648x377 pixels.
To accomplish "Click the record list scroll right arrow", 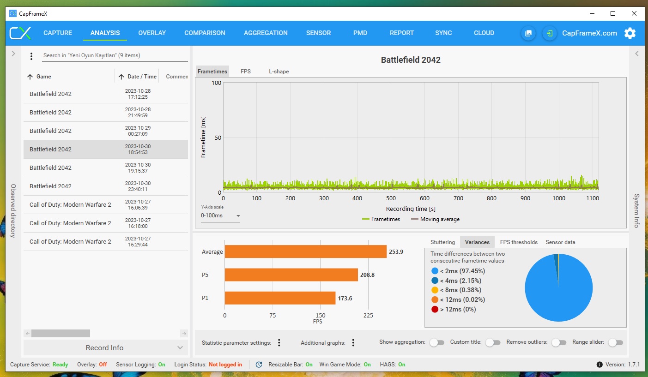I will click(x=184, y=333).
